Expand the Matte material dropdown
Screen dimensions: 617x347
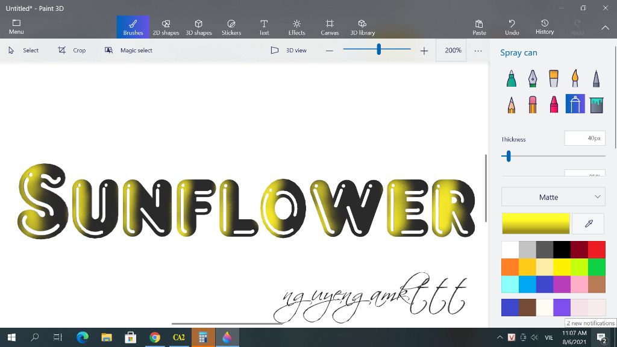click(x=553, y=197)
